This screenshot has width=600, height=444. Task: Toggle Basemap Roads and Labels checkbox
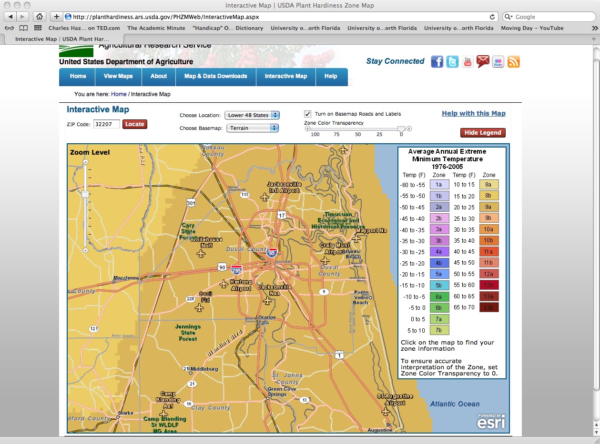307,114
